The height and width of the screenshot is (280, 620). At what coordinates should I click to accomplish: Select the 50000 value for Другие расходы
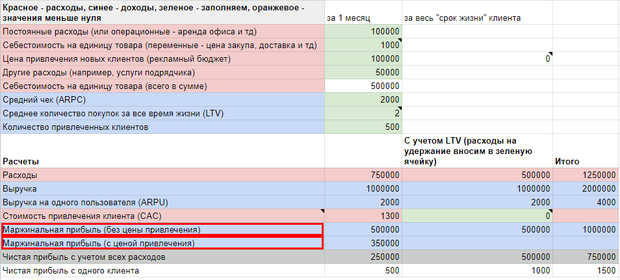point(363,72)
